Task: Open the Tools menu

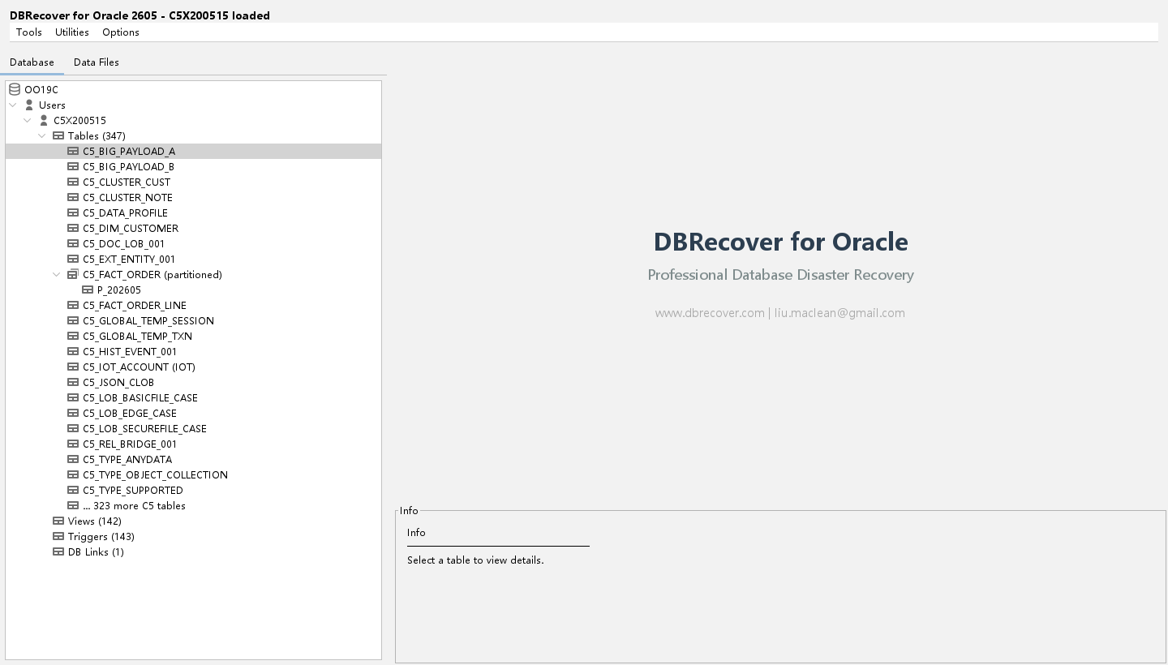Action: pyautogui.click(x=29, y=32)
